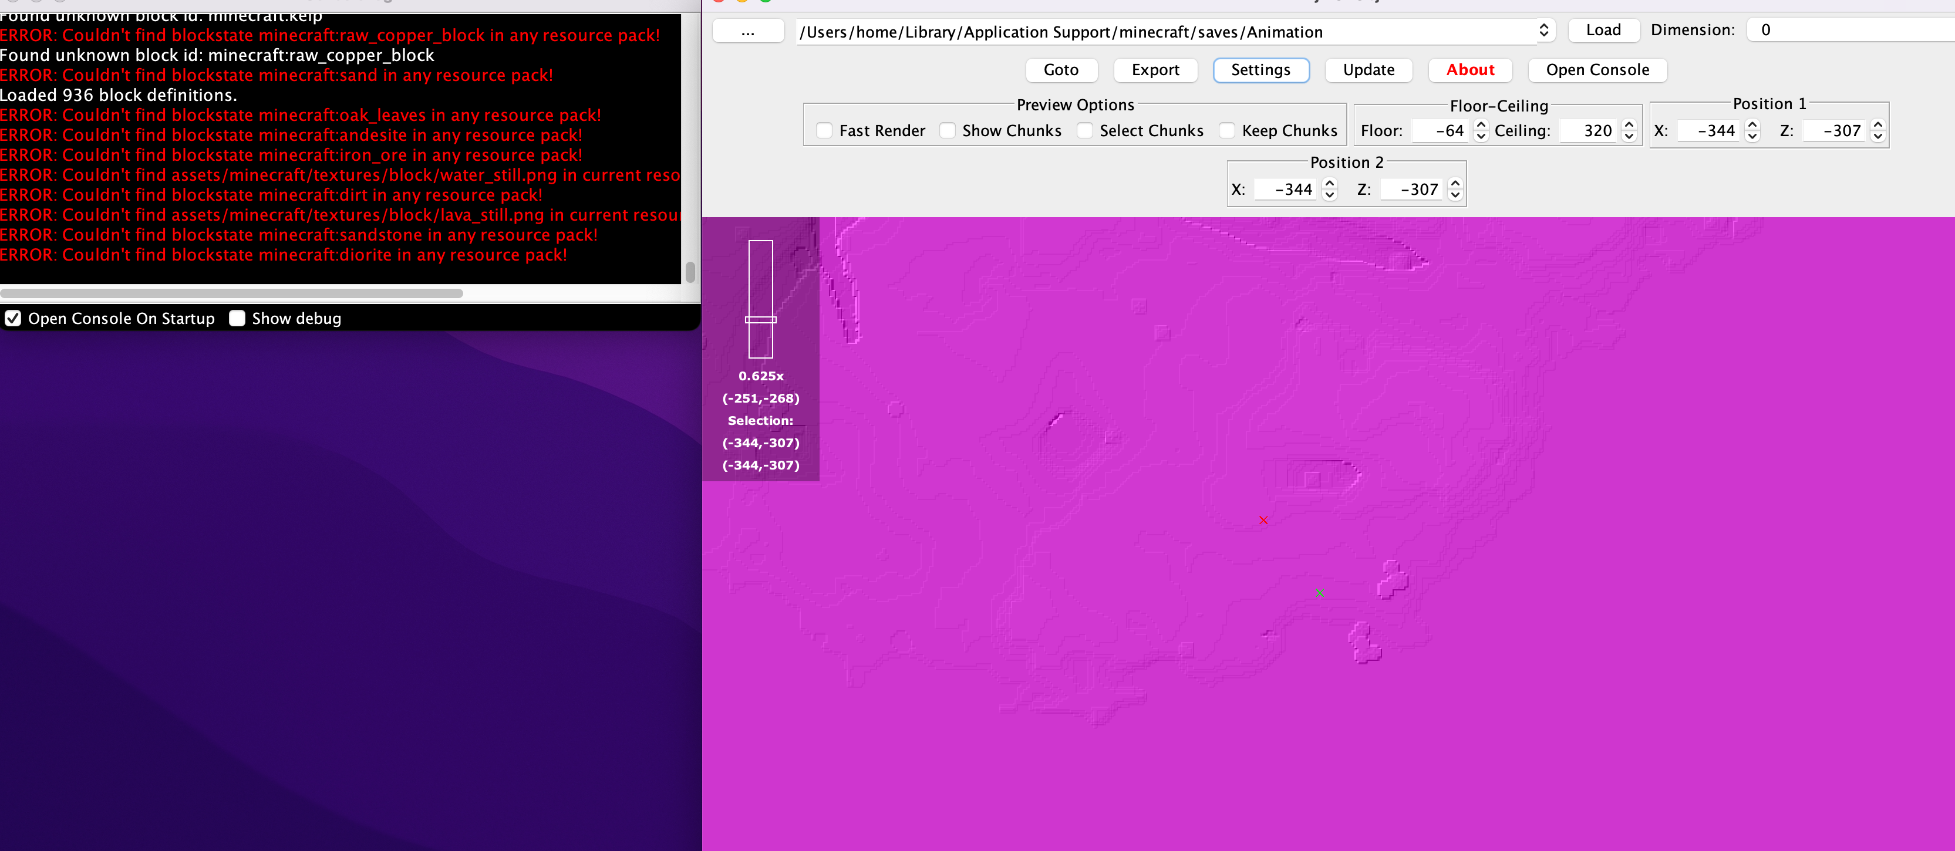Open the world folder browser via "..." button
This screenshot has height=851, width=1955.
(749, 31)
